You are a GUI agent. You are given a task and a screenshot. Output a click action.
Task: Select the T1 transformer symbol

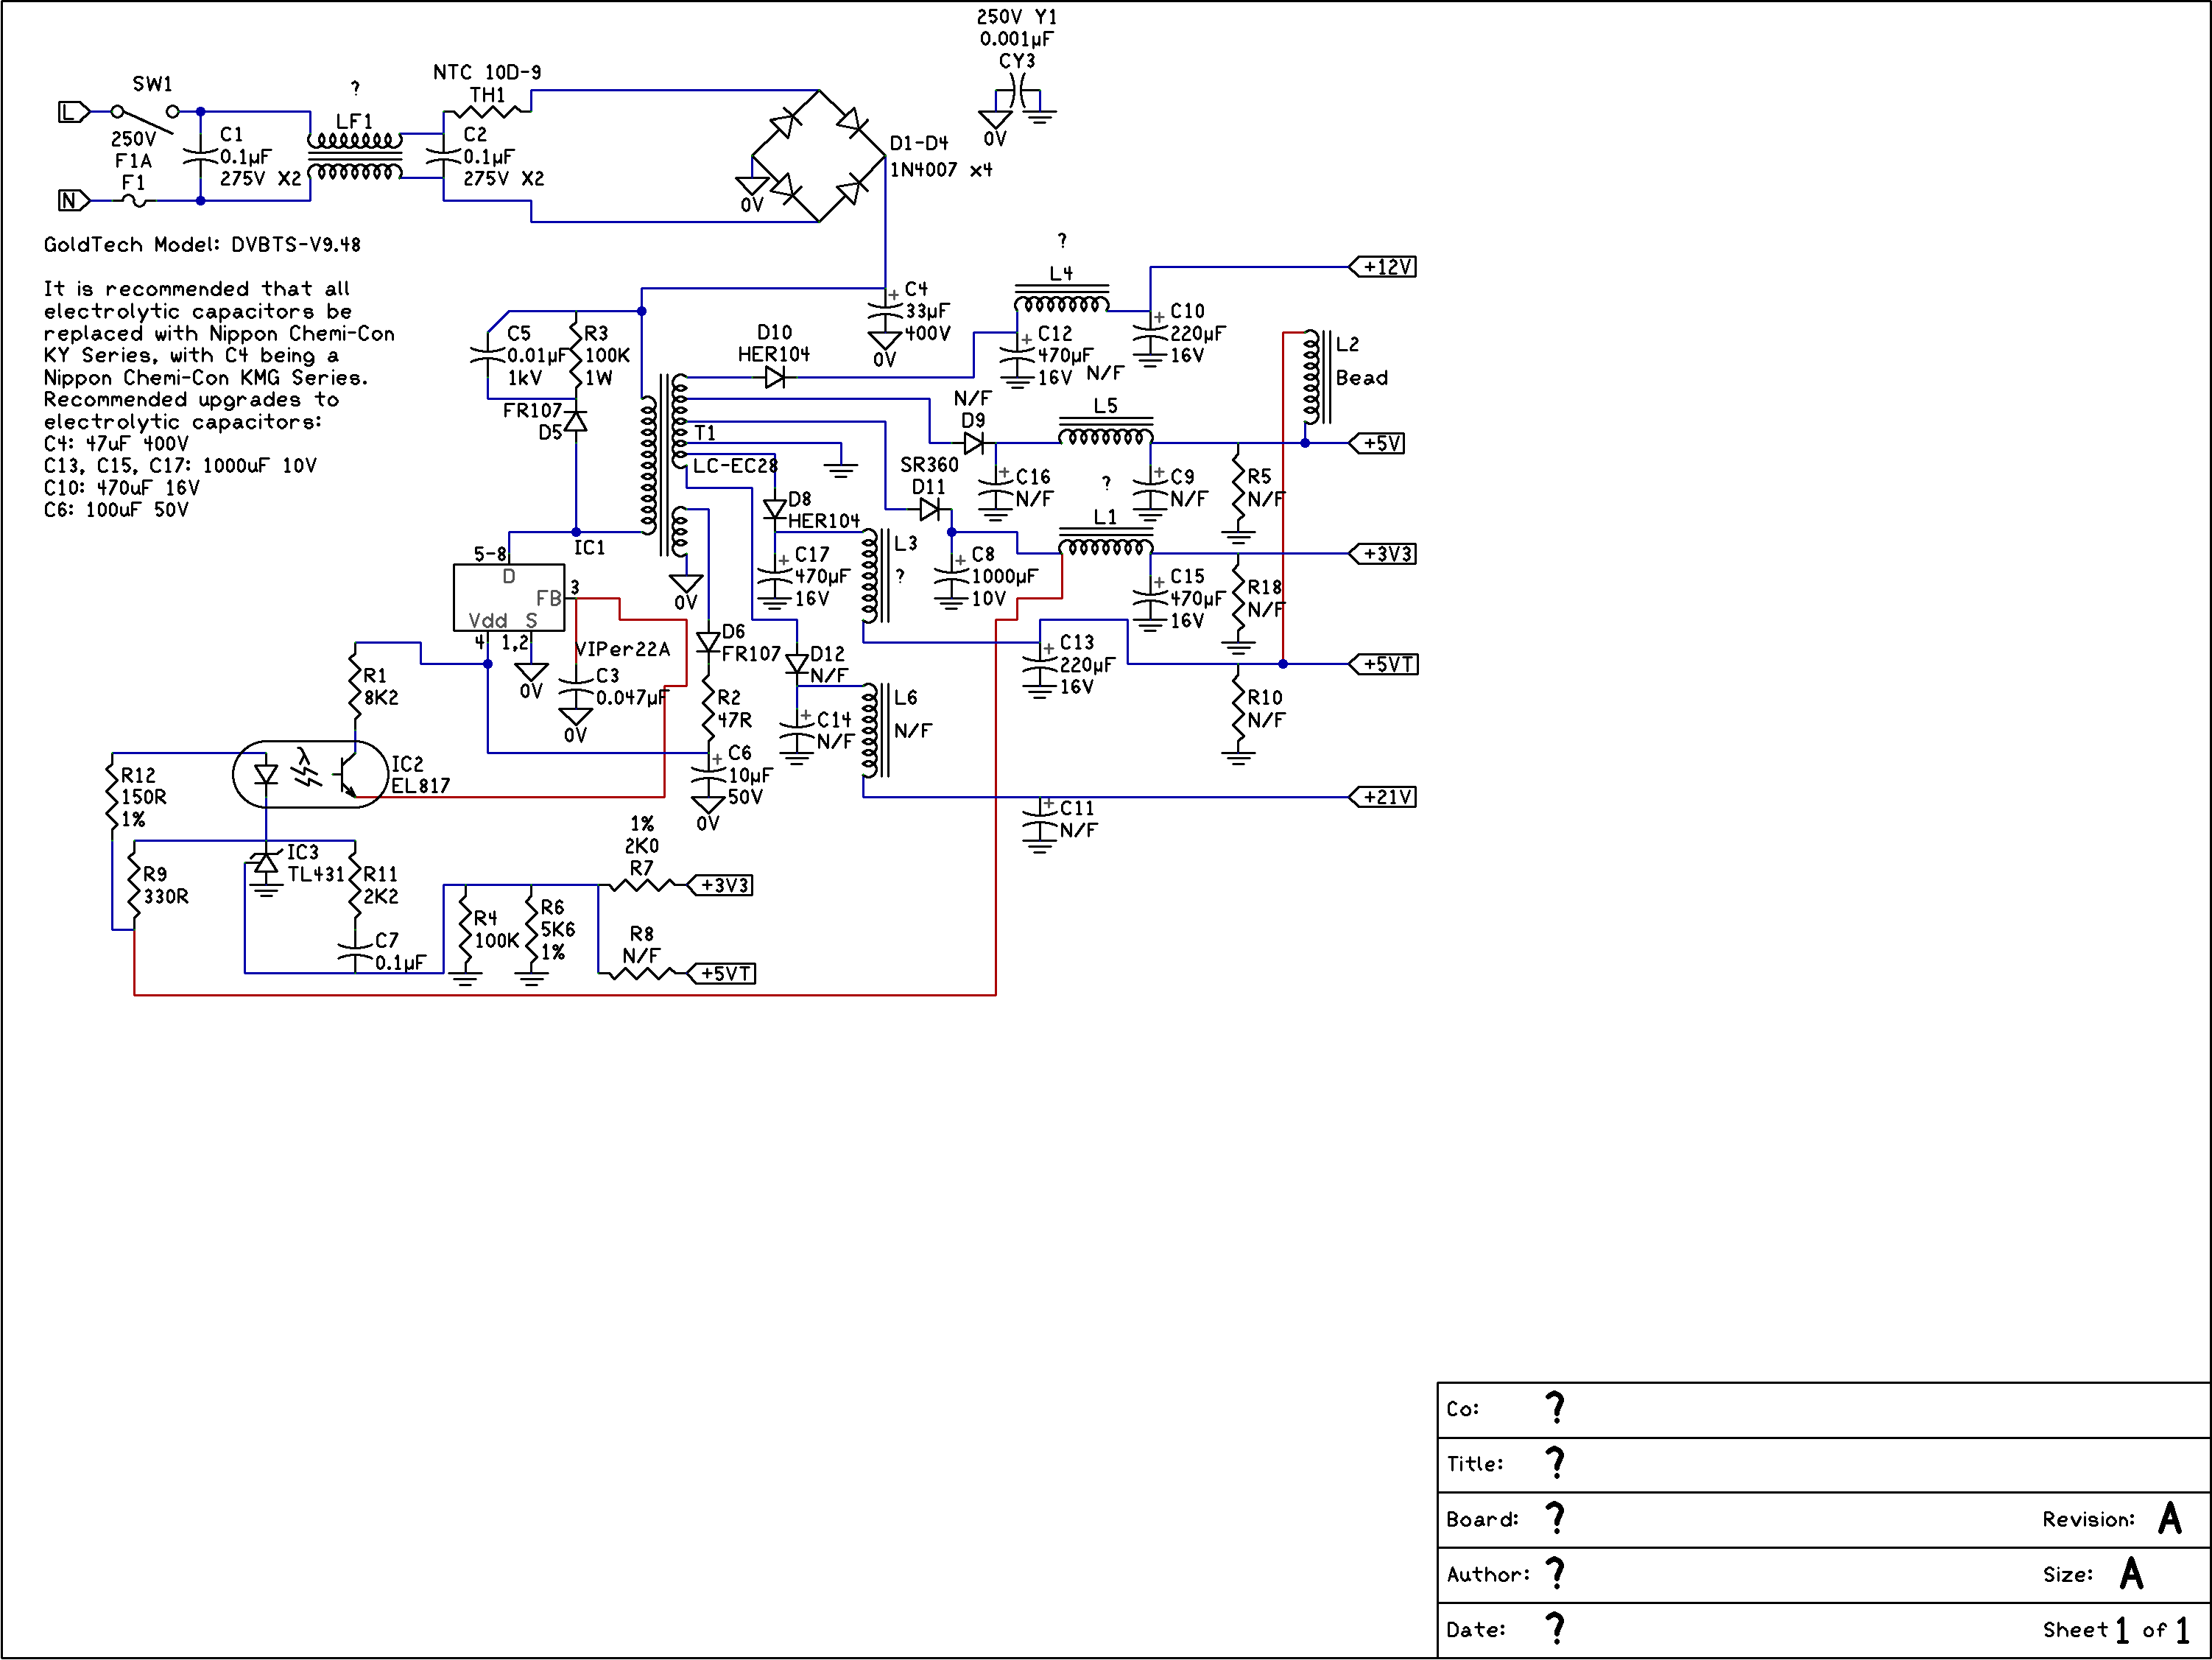click(x=665, y=465)
